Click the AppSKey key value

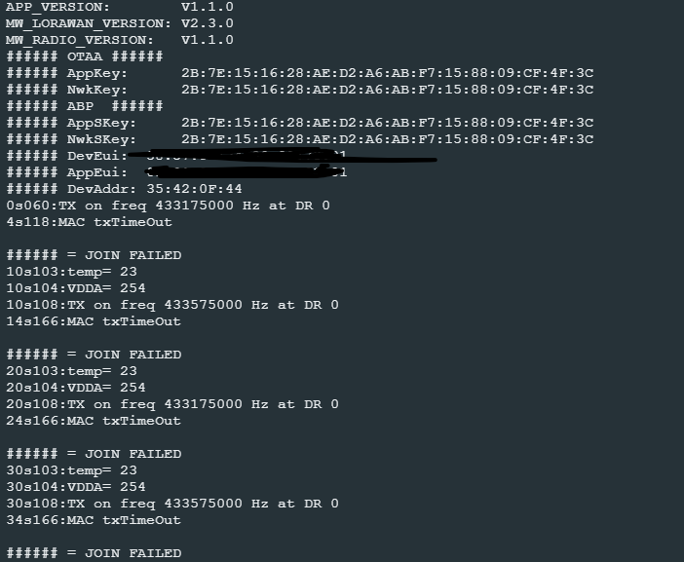coord(387,123)
